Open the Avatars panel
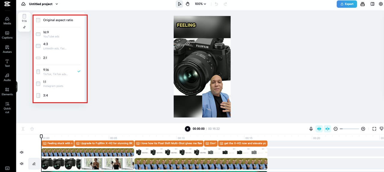The width and height of the screenshot is (384, 172). coord(7,49)
